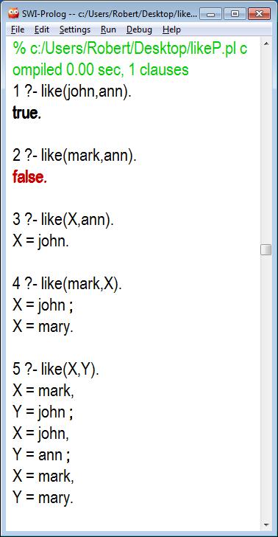Image resolution: width=278 pixels, height=537 pixels.
Task: Open the Run menu
Action: [108, 30]
